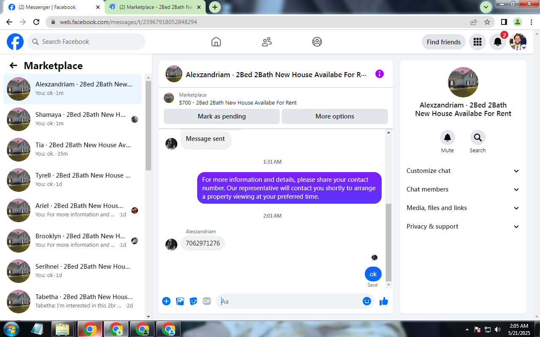The width and height of the screenshot is (540, 337).
Task: Open the notifications bell icon
Action: (x=498, y=42)
